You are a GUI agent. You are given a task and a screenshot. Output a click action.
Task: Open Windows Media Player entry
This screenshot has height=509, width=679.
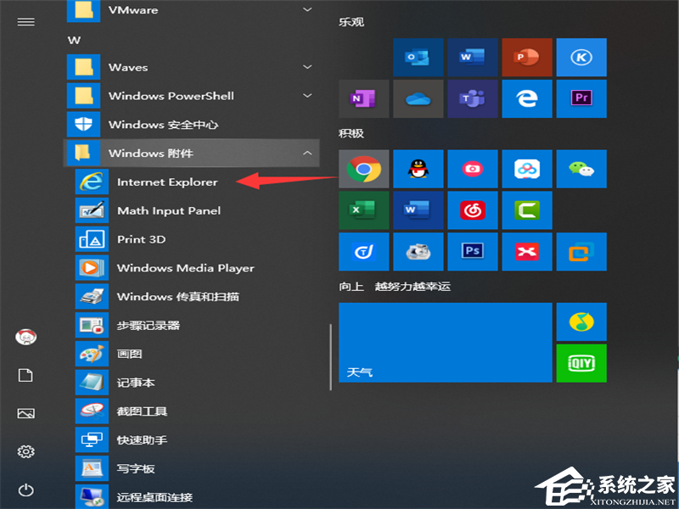tap(185, 268)
